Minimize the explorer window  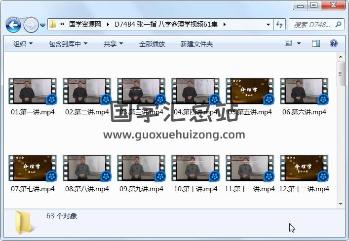coord(300,5)
